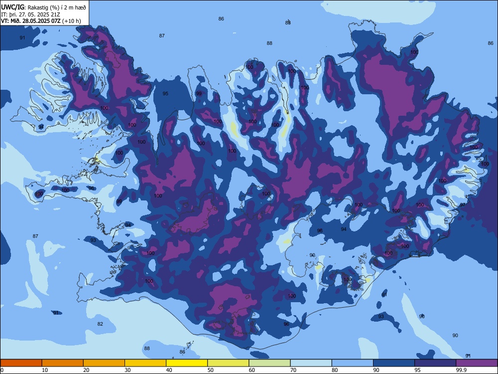This screenshot has width=498, height=374.
Task: Click the legend tick label "50"
Action: coord(211,370)
